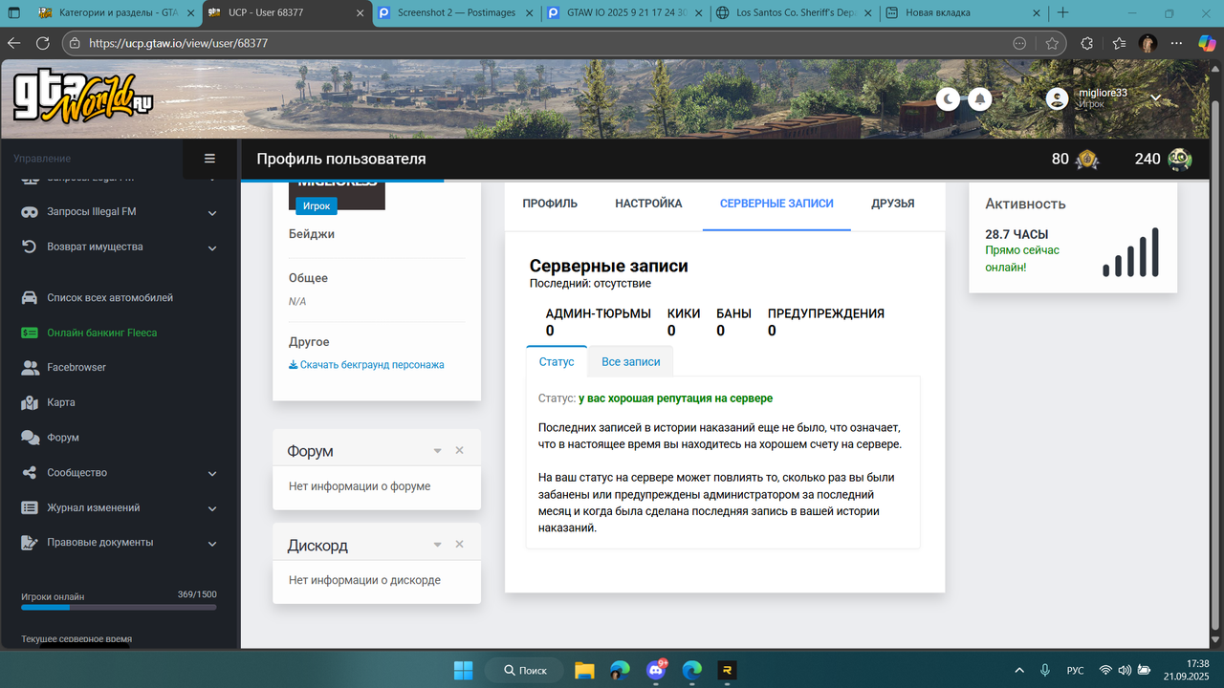This screenshot has width=1224, height=688.
Task: Open the Карта map page
Action: tap(60, 402)
